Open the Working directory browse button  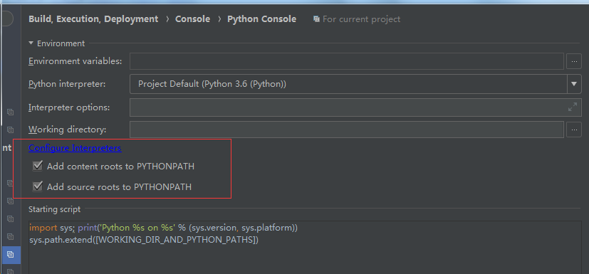573,130
